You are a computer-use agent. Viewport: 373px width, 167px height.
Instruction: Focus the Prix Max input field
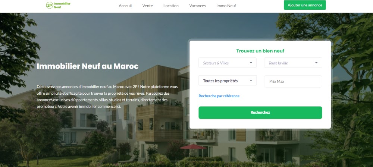click(293, 81)
